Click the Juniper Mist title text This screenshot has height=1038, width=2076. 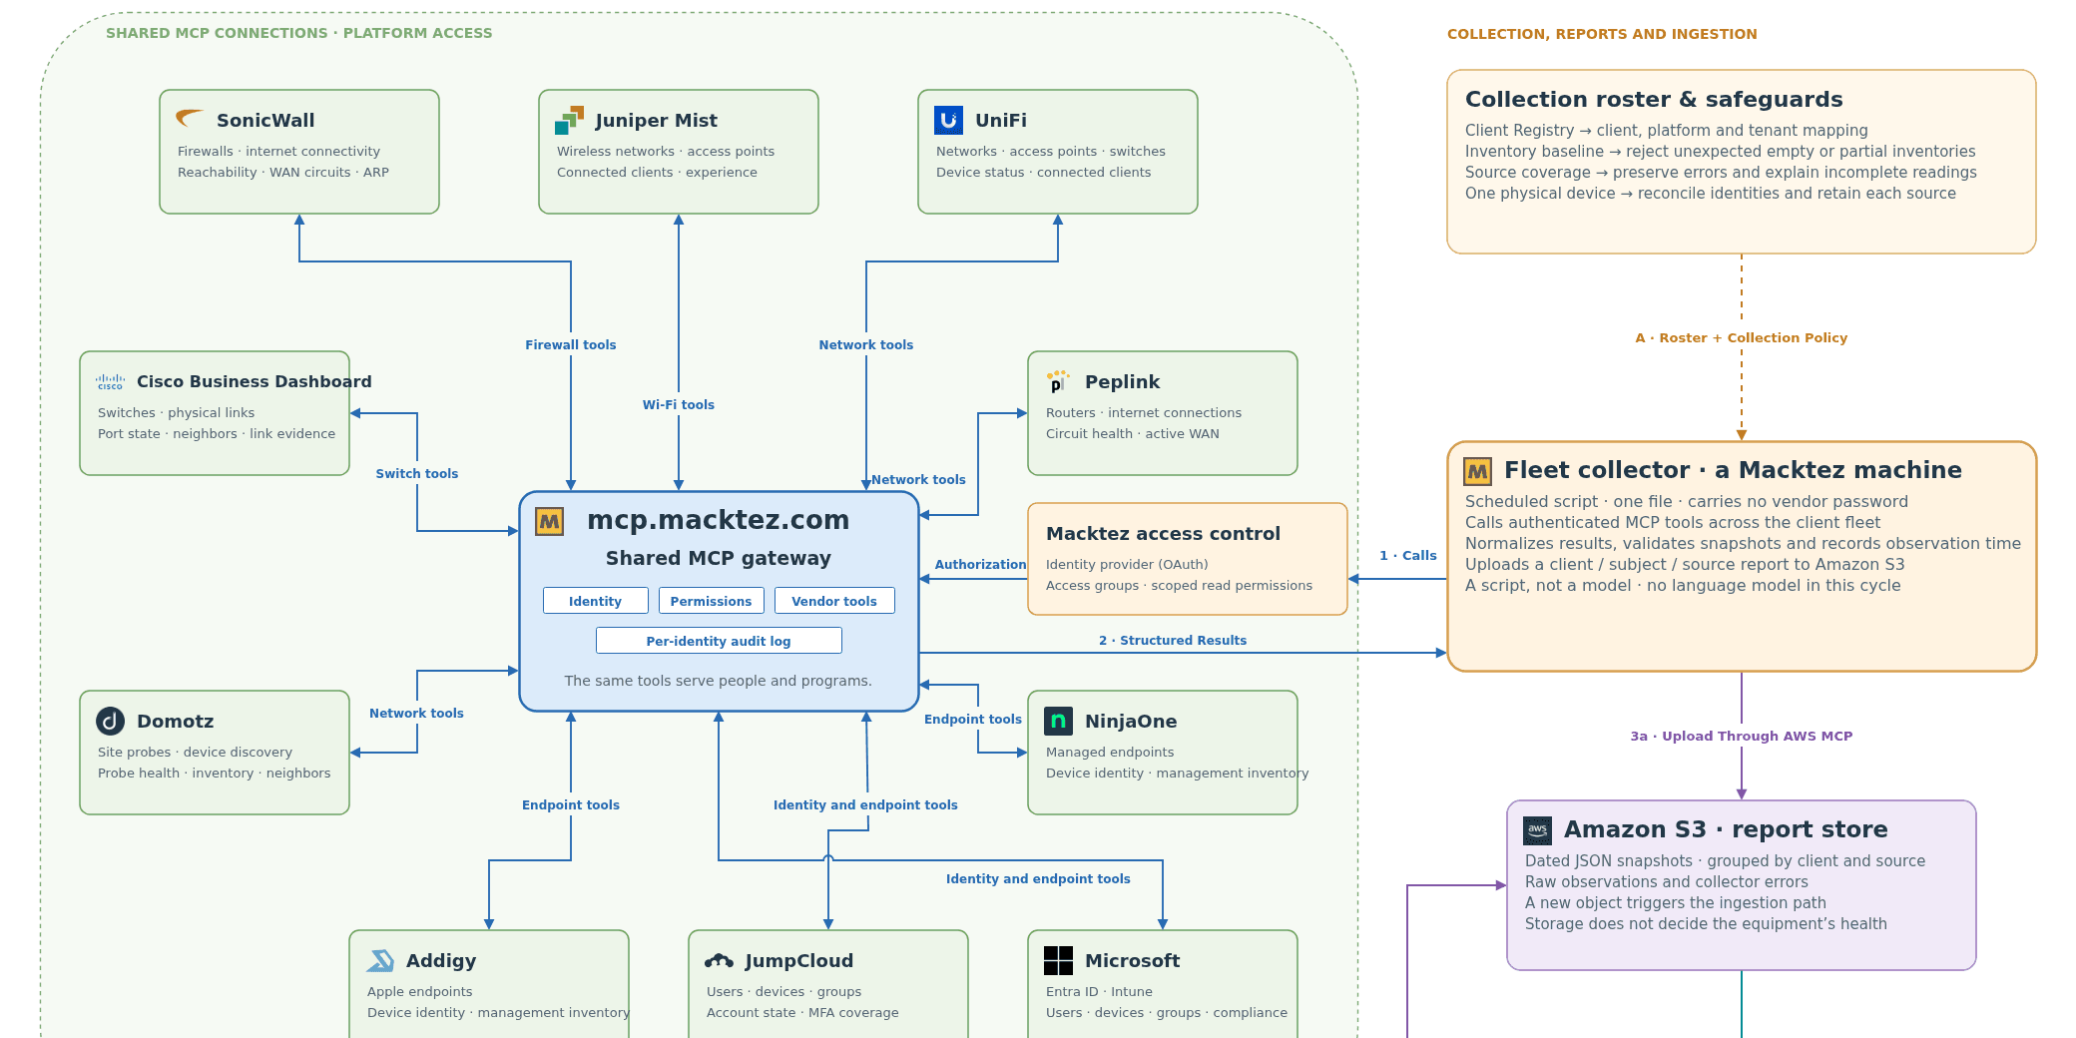pyautogui.click(x=656, y=120)
